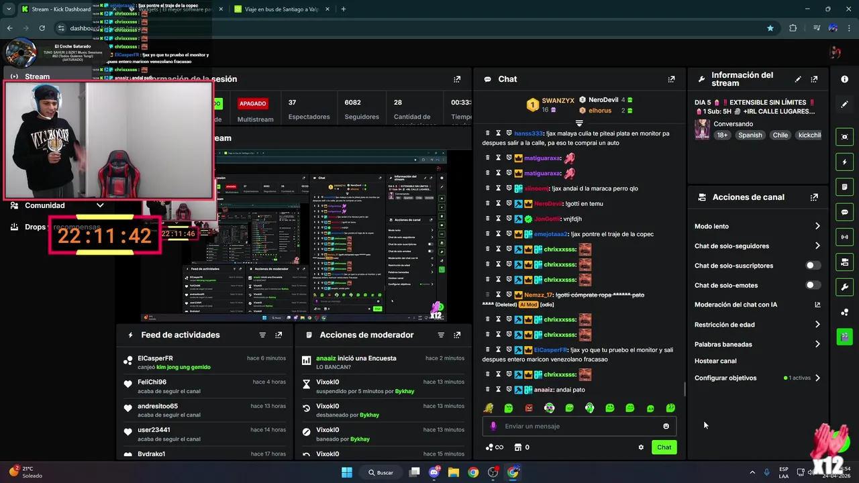Screen dimensions: 859x483
Task: Click the anaaiz inició una Encuesta entry
Action: click(x=383, y=362)
